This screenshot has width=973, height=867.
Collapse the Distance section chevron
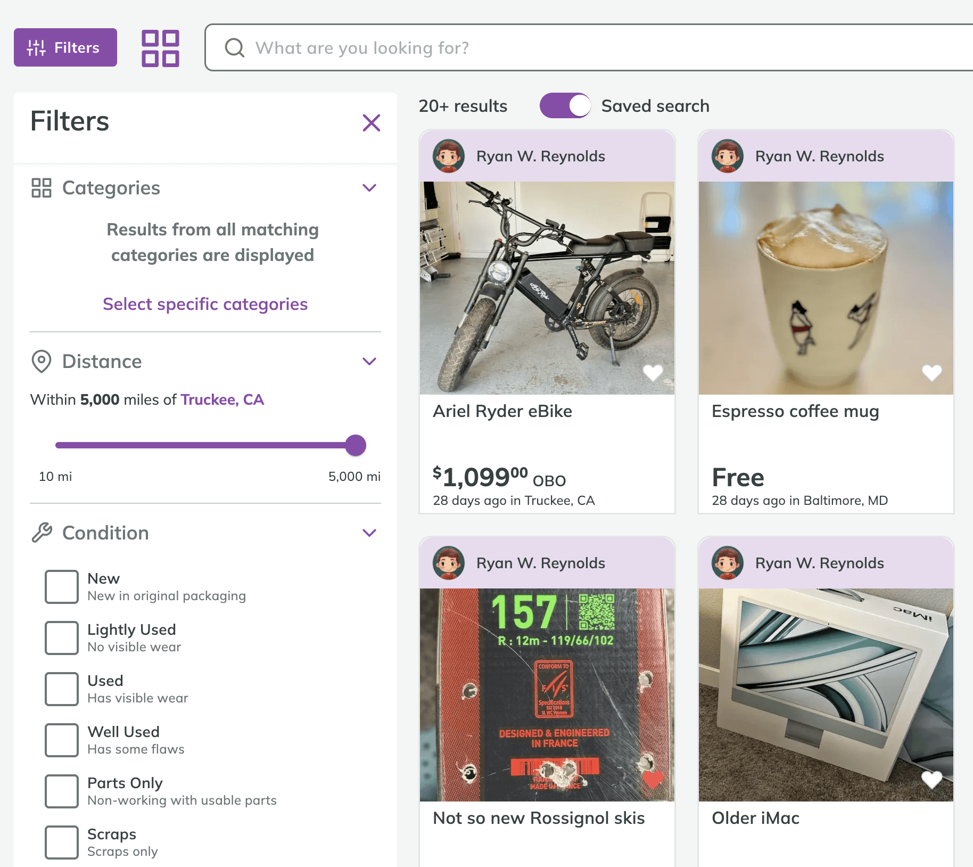[369, 361]
